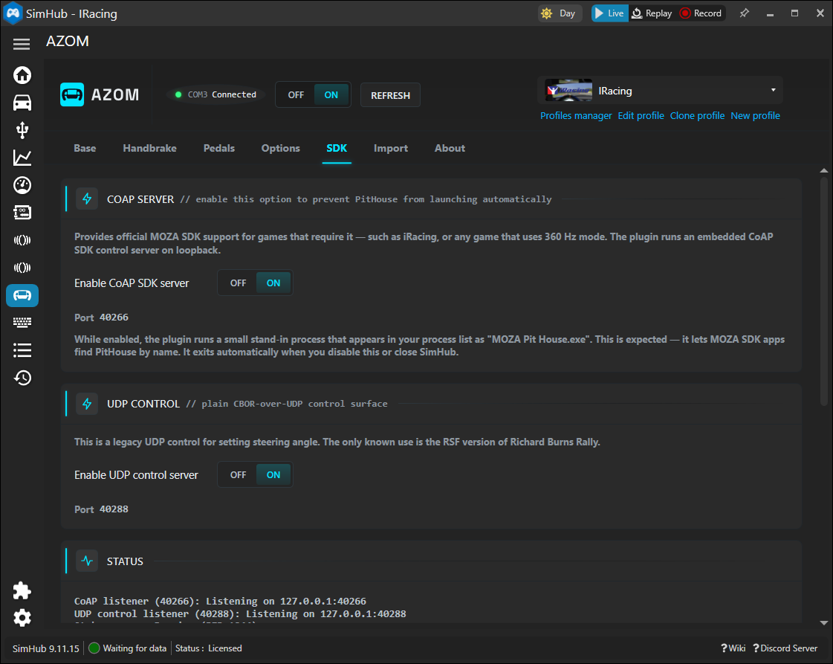The image size is (833, 664).
Task: Go to the Home sidebar icon
Action: (x=22, y=75)
